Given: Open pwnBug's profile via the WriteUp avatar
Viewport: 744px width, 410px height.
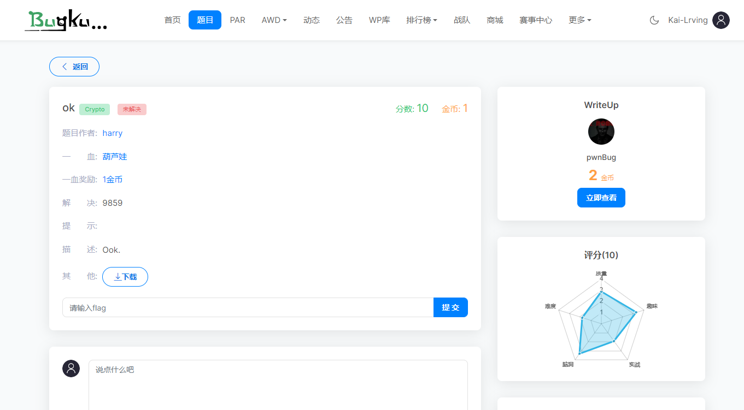Looking at the screenshot, I should (x=601, y=131).
